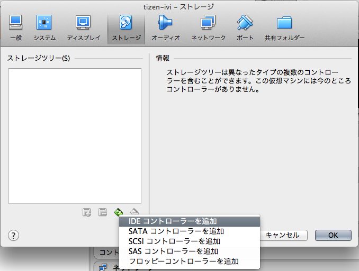The height and width of the screenshot is (271, 359).
Task: Open the 共有フォルダー settings tab
Action: tap(284, 28)
